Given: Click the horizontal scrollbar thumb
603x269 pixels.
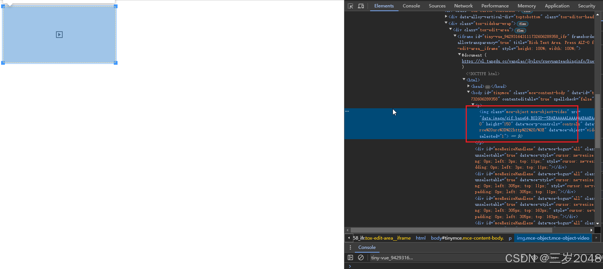Looking at the screenshot, I should (452, 230).
